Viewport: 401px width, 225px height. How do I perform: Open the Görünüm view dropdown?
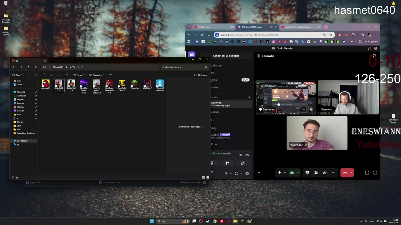(x=96, y=75)
